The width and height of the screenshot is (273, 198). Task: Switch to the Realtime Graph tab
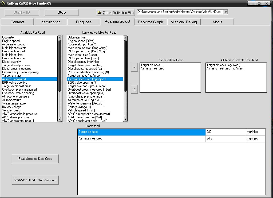tap(150, 22)
